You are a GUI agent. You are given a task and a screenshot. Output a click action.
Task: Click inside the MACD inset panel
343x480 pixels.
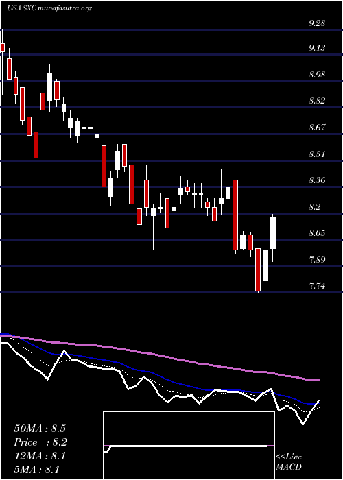(189, 446)
